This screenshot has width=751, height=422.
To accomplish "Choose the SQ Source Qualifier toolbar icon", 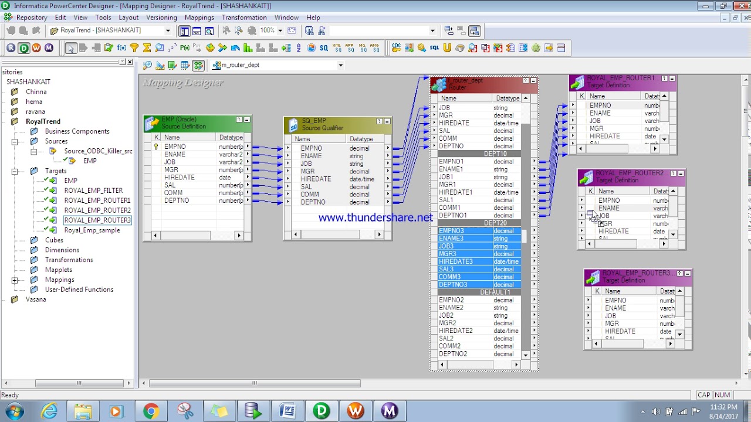I will pos(324,48).
